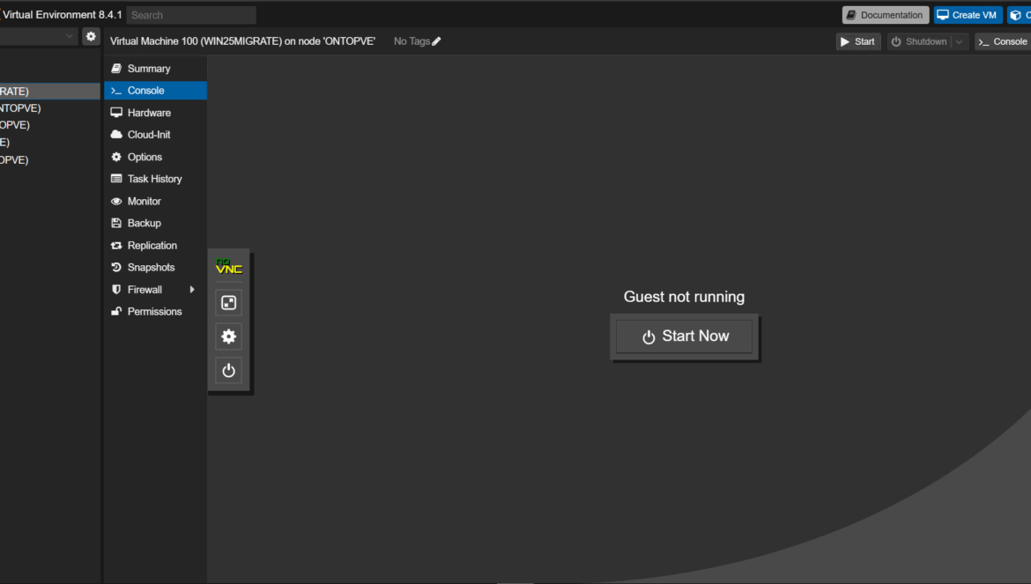Click the Virtual Environment 8.4.1 label
This screenshot has height=584, width=1031.
click(x=62, y=14)
